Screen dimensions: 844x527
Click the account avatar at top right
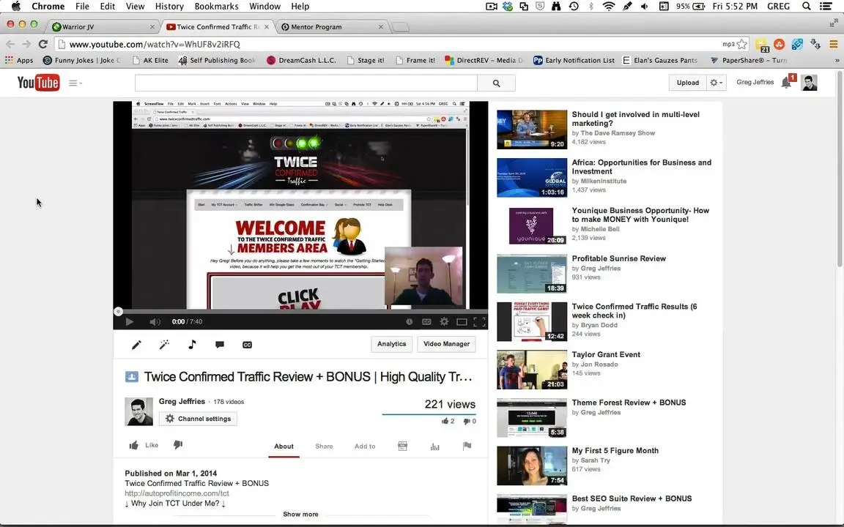(x=809, y=83)
